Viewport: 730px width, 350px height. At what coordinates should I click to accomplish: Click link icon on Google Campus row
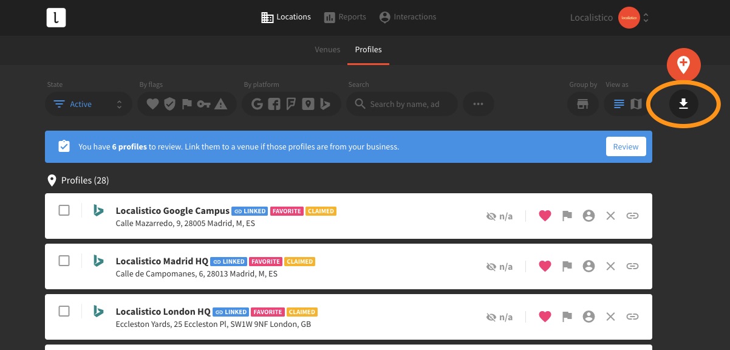(x=632, y=216)
